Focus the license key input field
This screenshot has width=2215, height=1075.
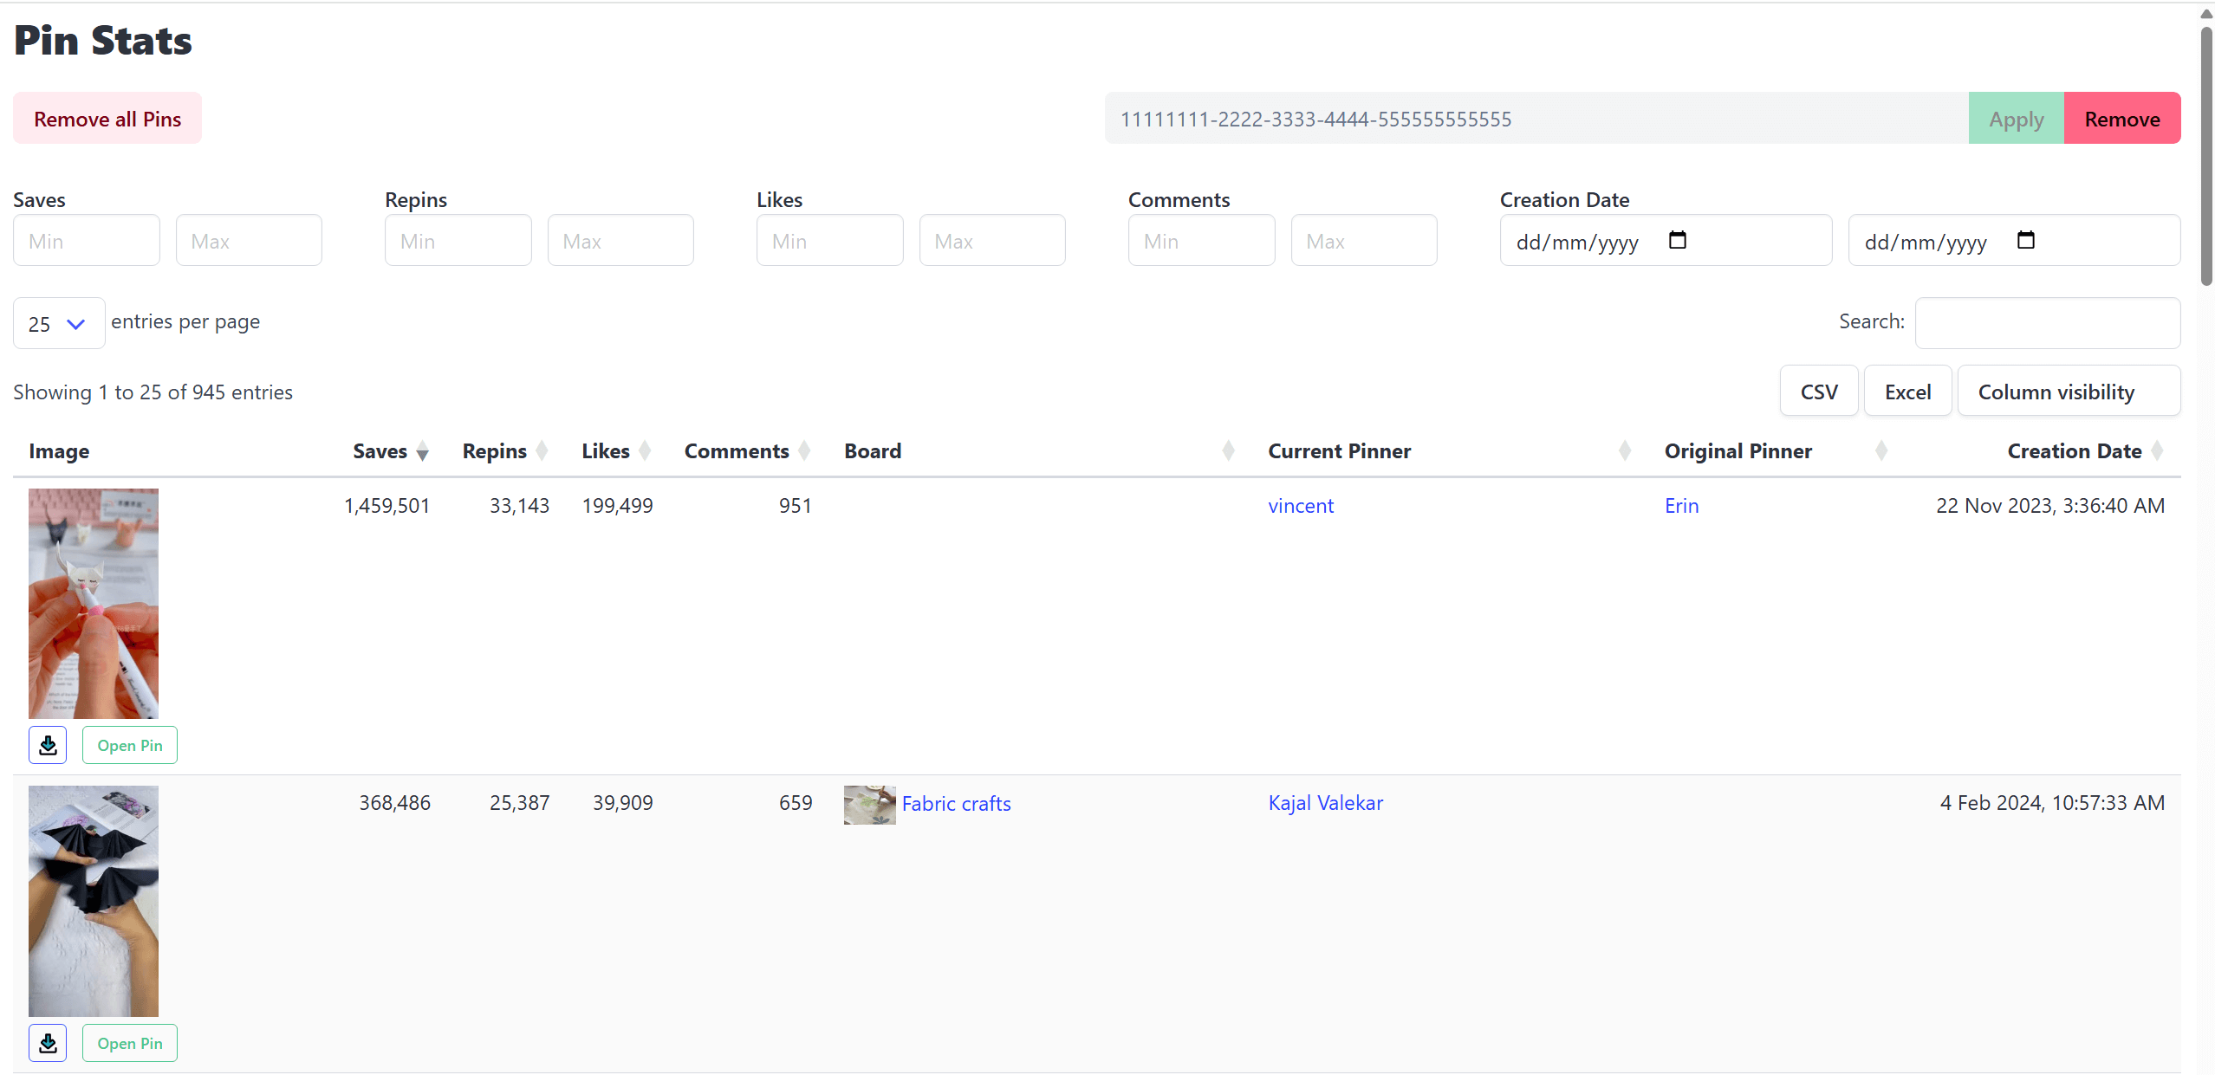click(x=1536, y=119)
